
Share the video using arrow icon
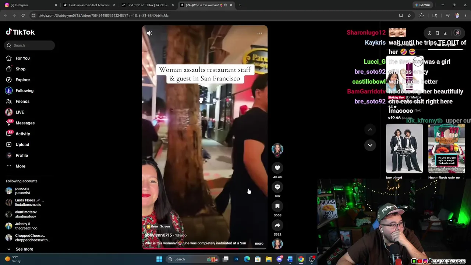tap(277, 225)
